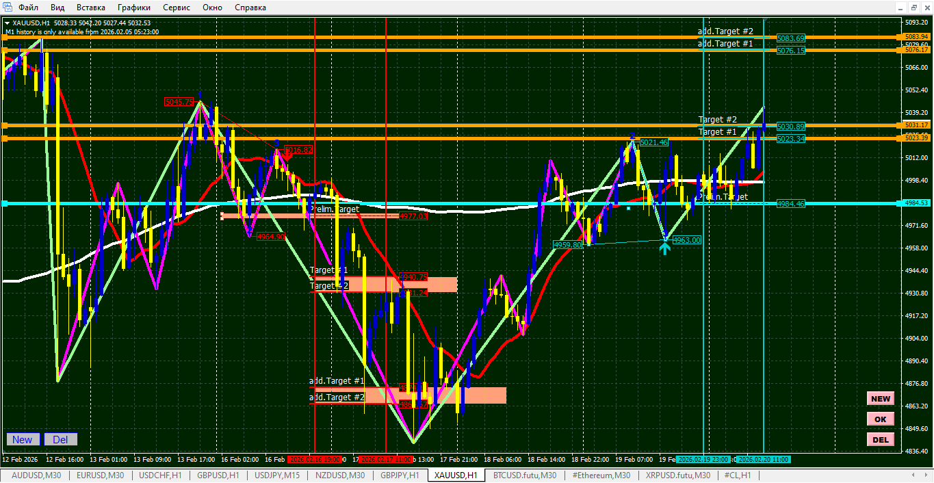This screenshot has height=483, width=934.
Task: Select the 4984.46 cyan level label
Action: pyautogui.click(x=791, y=204)
